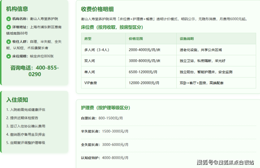Click the 全失能长者：3000-6000元/月 line

pyautogui.click(x=105, y=145)
